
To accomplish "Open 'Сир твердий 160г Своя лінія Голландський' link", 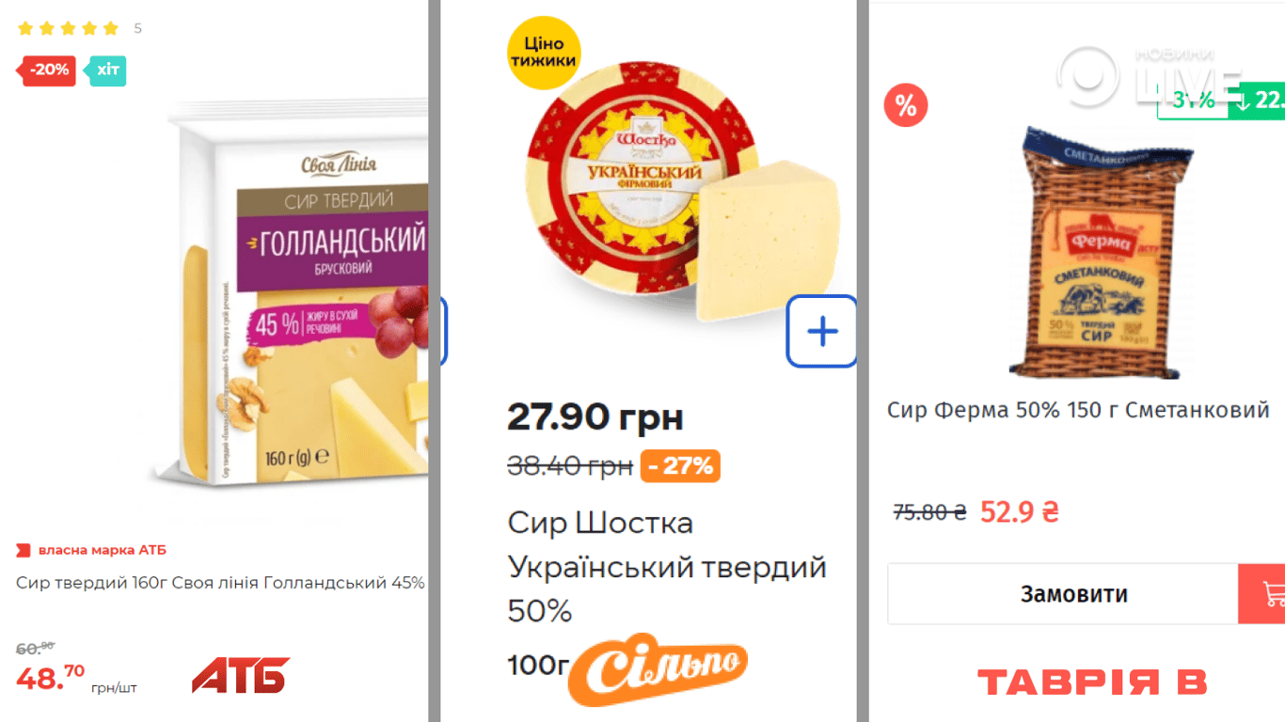I will (220, 583).
